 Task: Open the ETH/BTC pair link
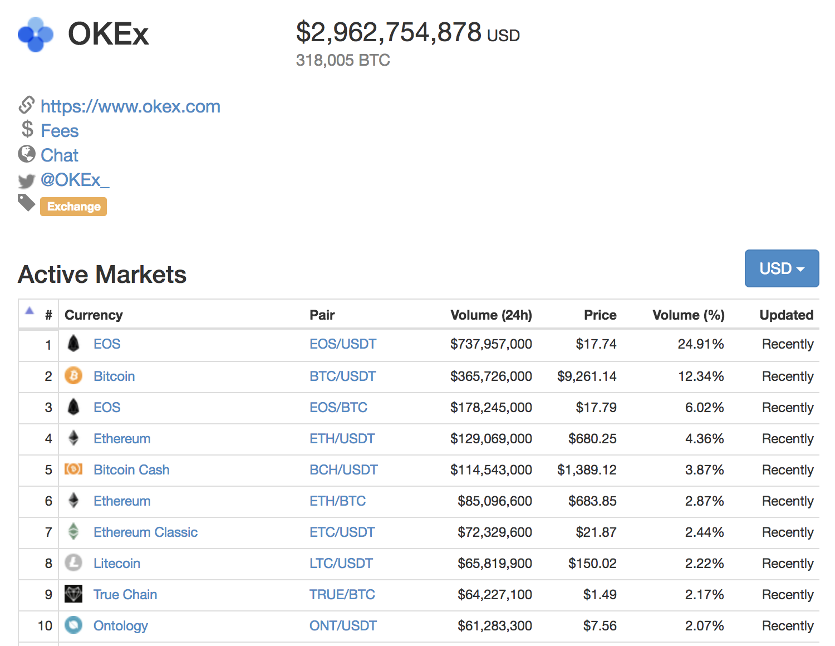338,501
